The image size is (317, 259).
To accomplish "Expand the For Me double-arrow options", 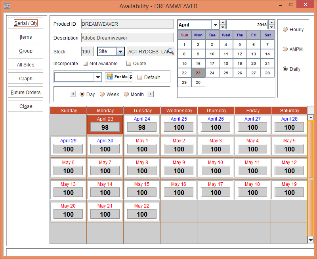I will point(131,77).
